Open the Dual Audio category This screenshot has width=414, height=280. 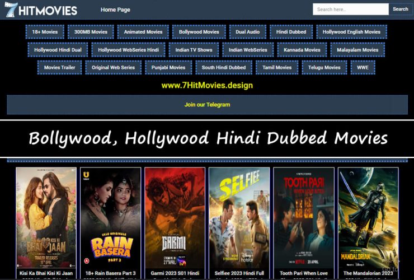(x=248, y=32)
